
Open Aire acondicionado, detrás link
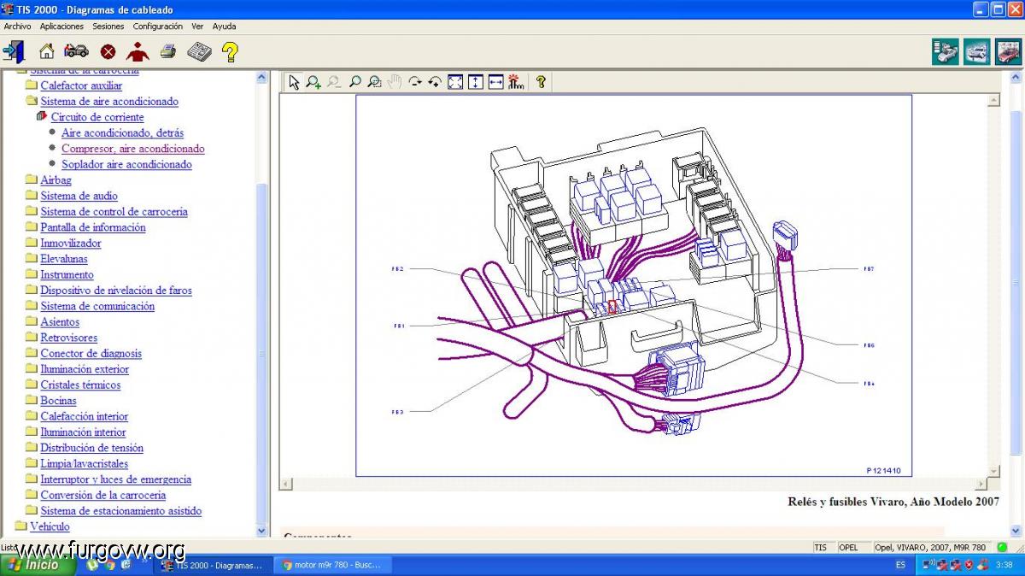122,132
